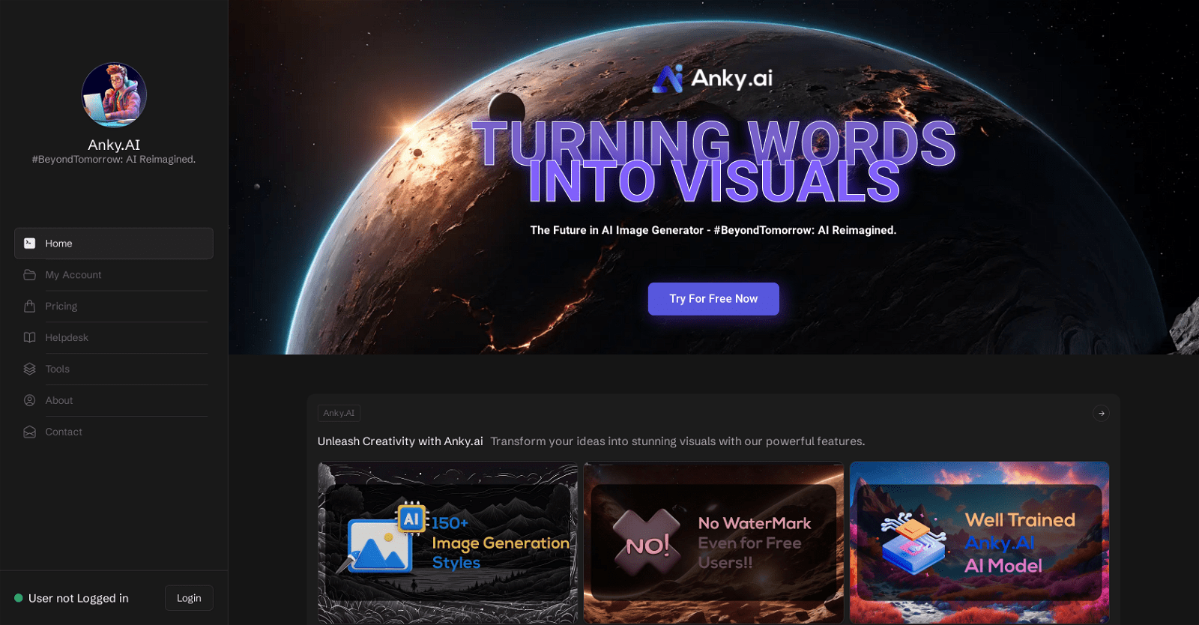Click the Contact envelope icon
This screenshot has height=625, width=1199.
point(30,432)
